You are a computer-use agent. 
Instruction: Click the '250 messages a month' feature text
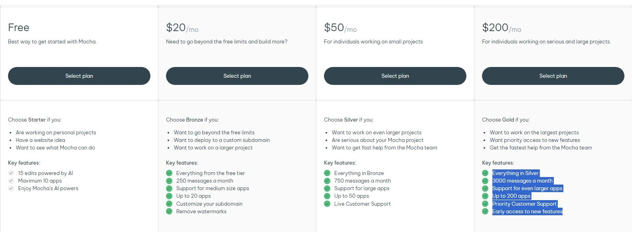204,181
